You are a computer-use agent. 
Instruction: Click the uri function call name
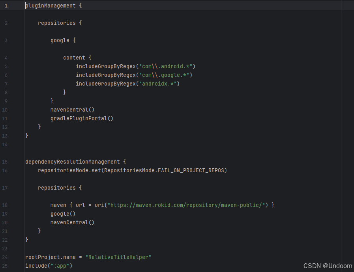99,205
